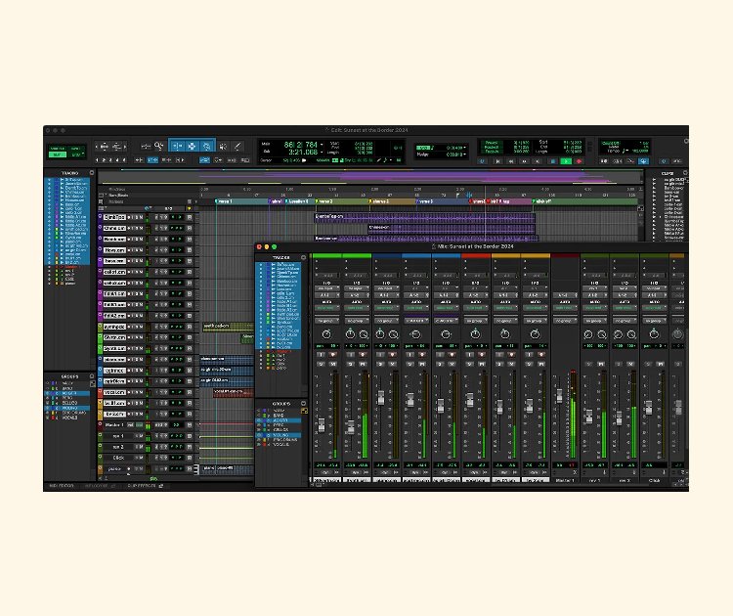Screen dimensions: 733x616
Task: Open the CLIP EFFECTS bottom tab
Action: click(145, 486)
